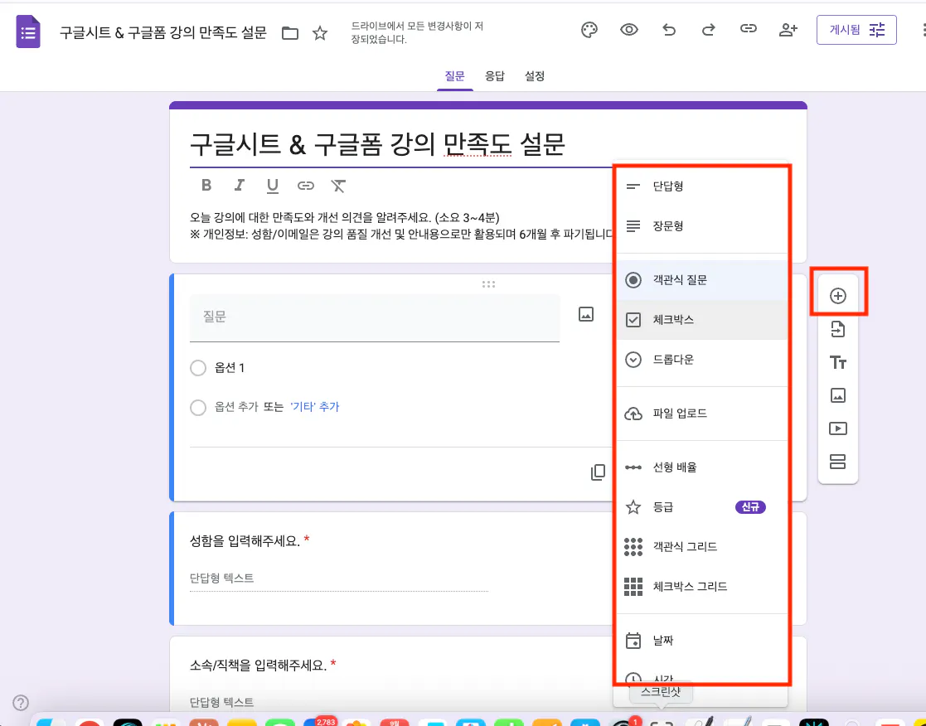Click the 소속/직책을 입력해주세요 question

pyautogui.click(x=258, y=665)
